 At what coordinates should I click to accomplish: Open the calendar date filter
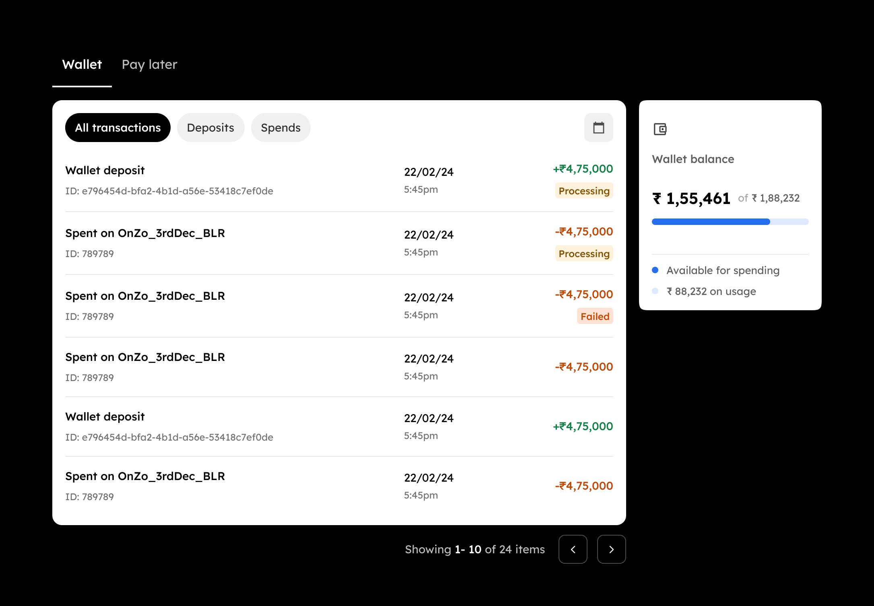pos(598,128)
